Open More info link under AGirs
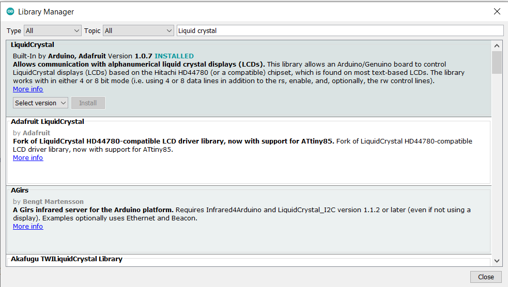The image size is (508, 287). pyautogui.click(x=28, y=227)
